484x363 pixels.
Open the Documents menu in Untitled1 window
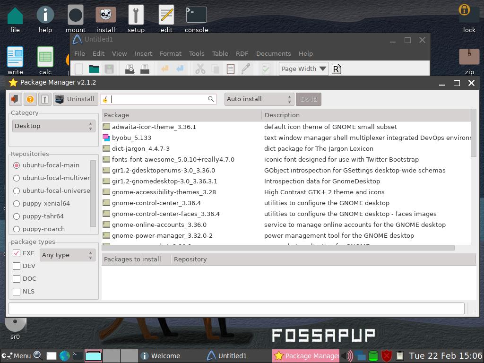[x=274, y=54]
